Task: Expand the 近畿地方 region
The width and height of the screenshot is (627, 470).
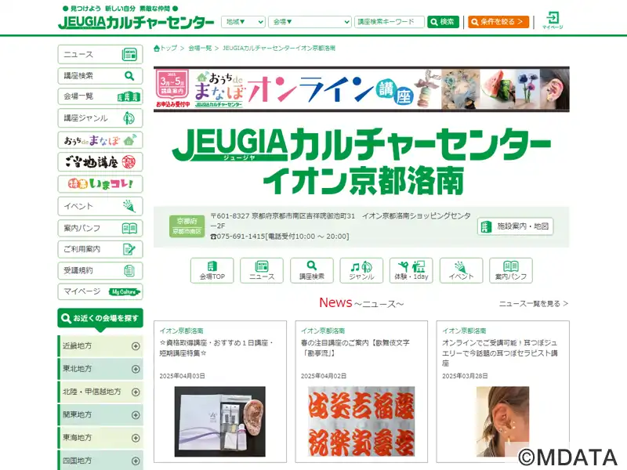Action: [x=100, y=346]
